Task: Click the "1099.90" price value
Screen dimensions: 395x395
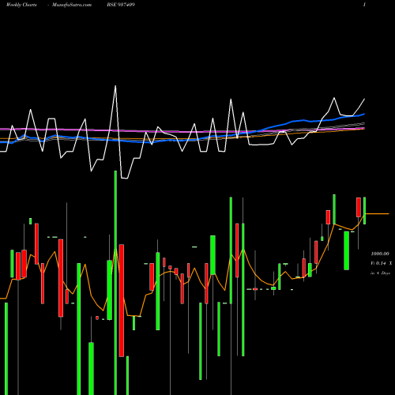Action: 380,254
